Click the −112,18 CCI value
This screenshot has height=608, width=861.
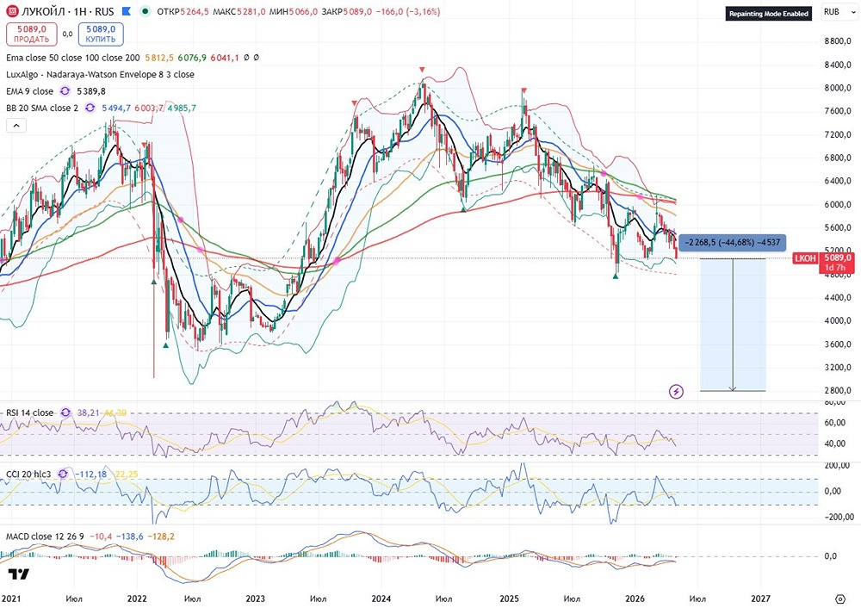(x=91, y=474)
